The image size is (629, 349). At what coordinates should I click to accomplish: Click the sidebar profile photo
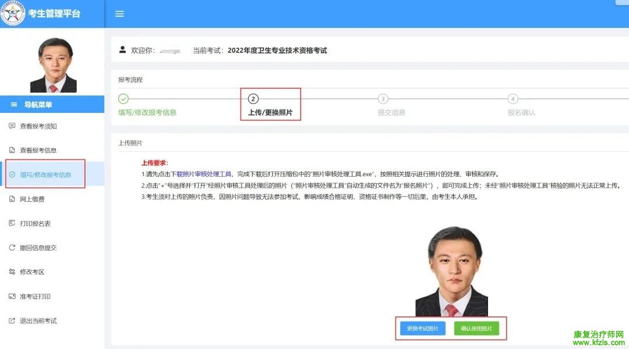tap(53, 65)
